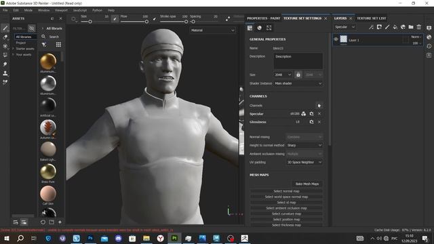Image resolution: width=434 pixels, height=244 pixels.
Task: Select the Clone stamp tool
Action: click(5, 73)
